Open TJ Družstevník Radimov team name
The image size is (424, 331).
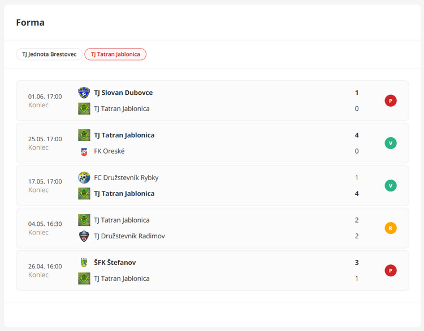tap(129, 236)
